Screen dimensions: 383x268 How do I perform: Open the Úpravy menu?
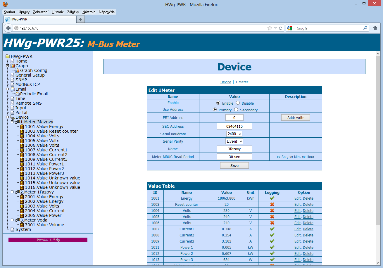pyautogui.click(x=24, y=12)
